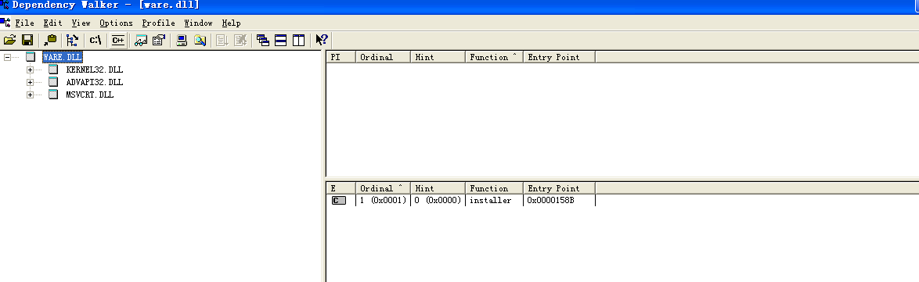Open the File menu
The image size is (919, 282).
tap(24, 23)
